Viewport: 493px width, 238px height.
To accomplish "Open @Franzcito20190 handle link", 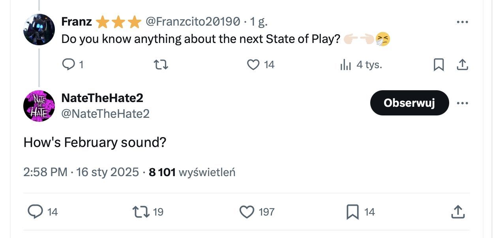I will [x=193, y=22].
